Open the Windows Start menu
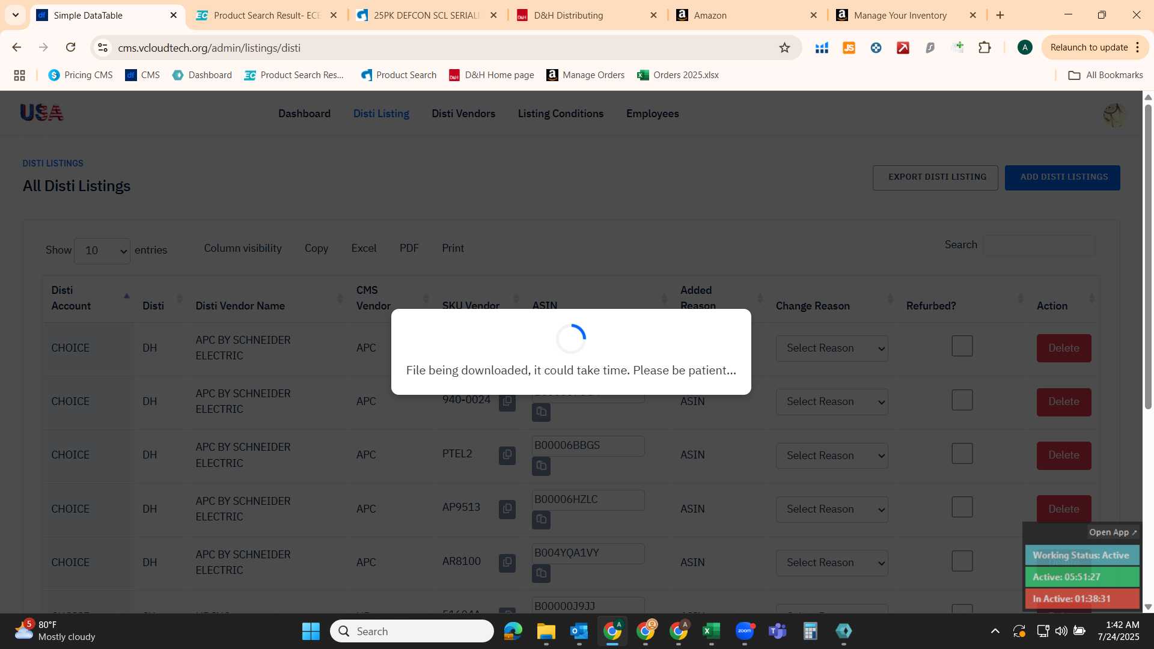 point(311,631)
